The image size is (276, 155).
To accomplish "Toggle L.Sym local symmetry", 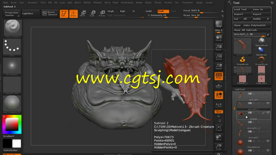I will (x=219, y=105).
